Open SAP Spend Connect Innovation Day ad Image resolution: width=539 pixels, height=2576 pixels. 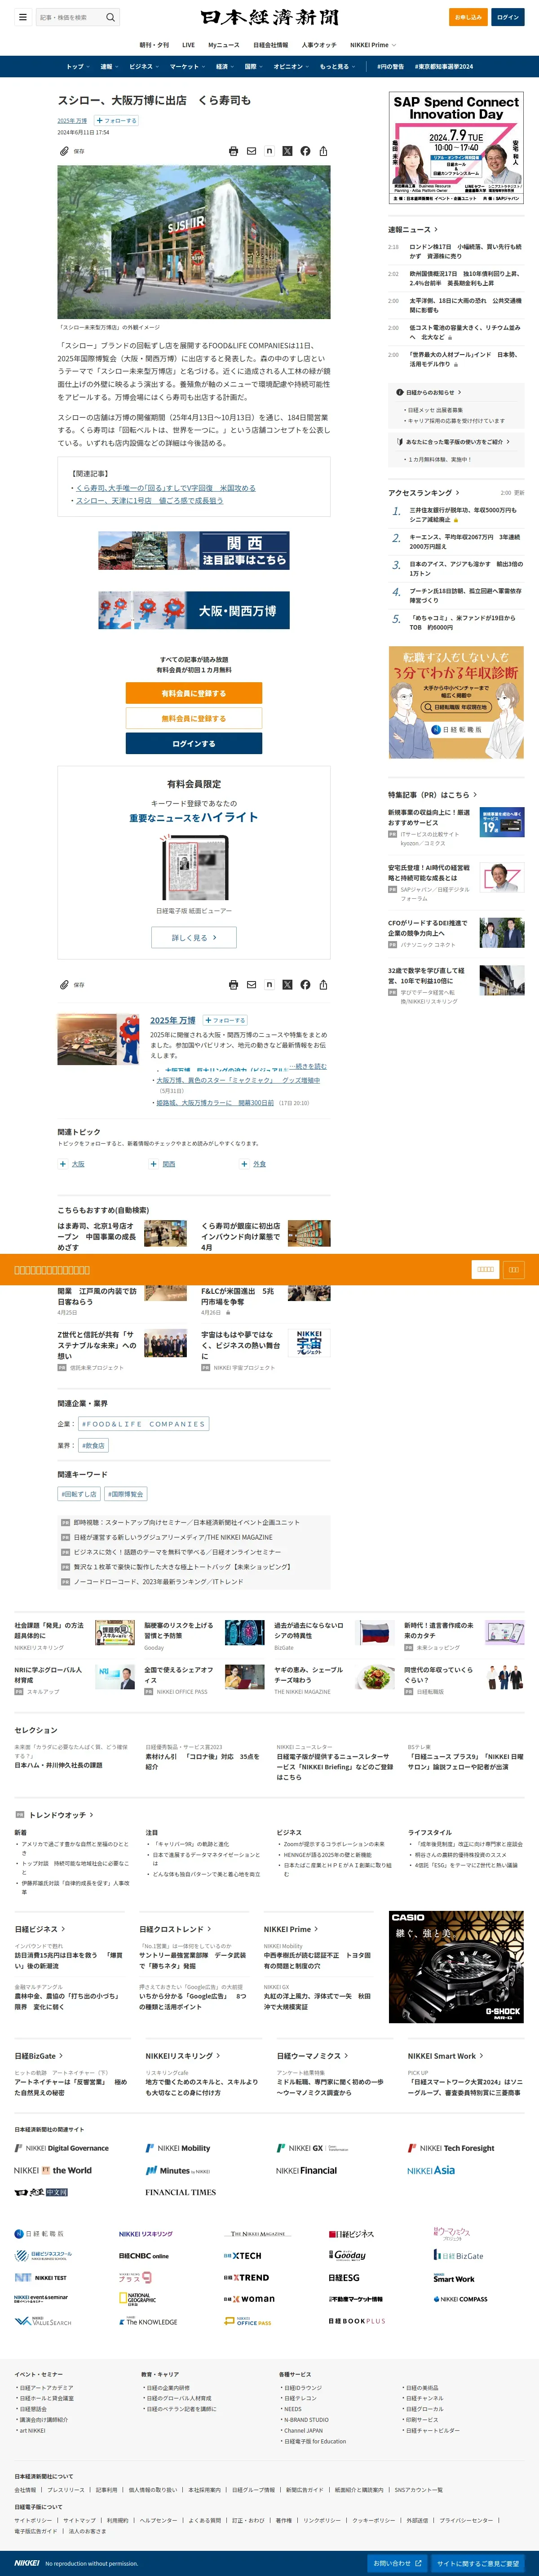[456, 148]
